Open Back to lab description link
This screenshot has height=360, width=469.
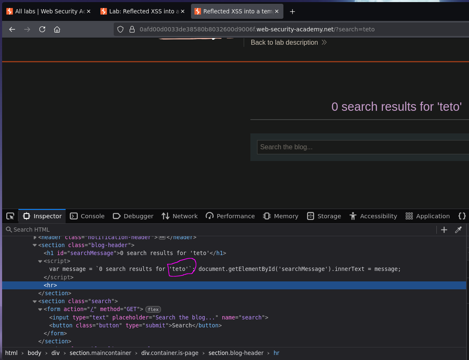pyautogui.click(x=288, y=43)
